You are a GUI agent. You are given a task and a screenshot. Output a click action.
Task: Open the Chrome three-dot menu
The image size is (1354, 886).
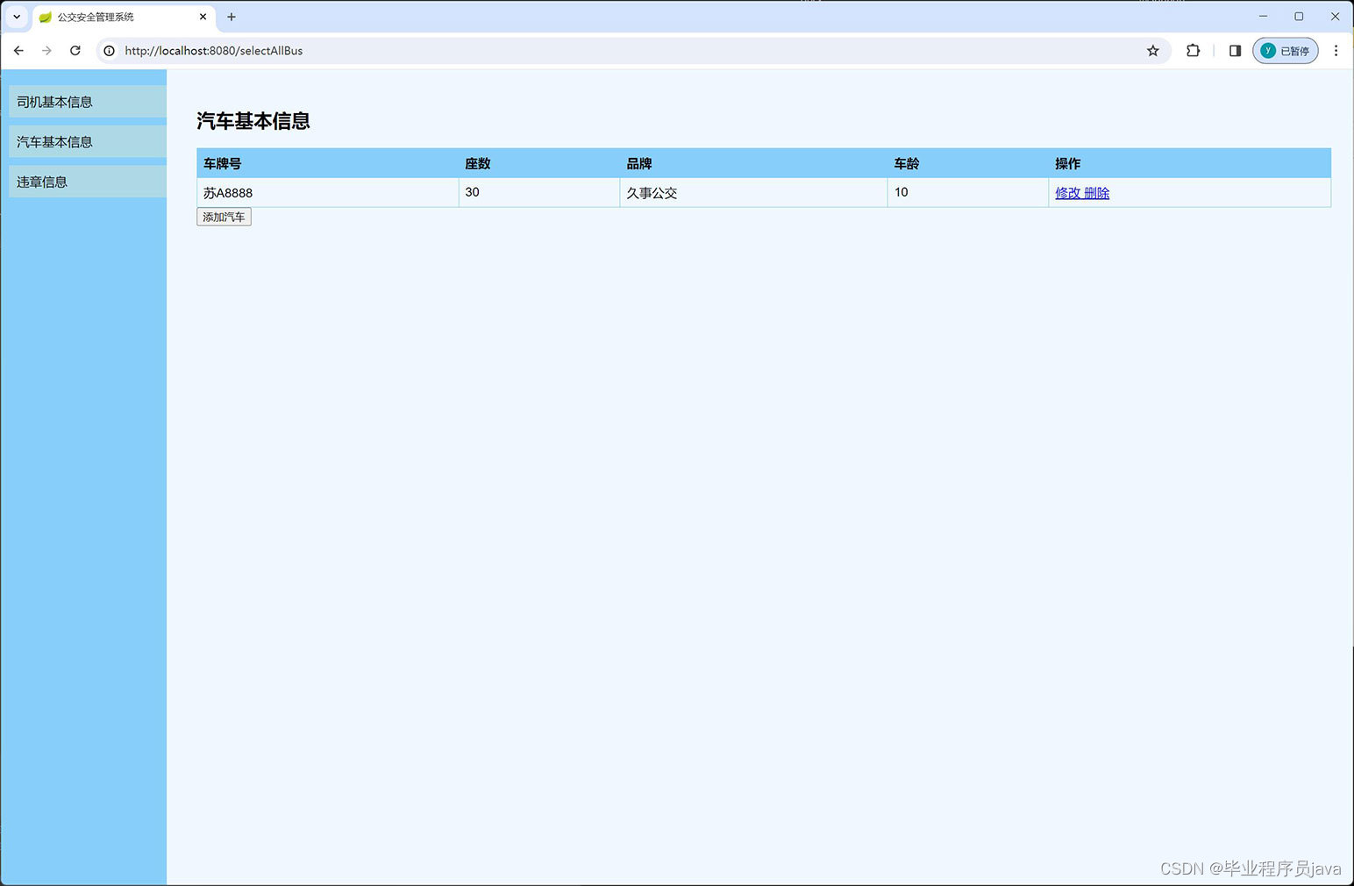pos(1336,51)
